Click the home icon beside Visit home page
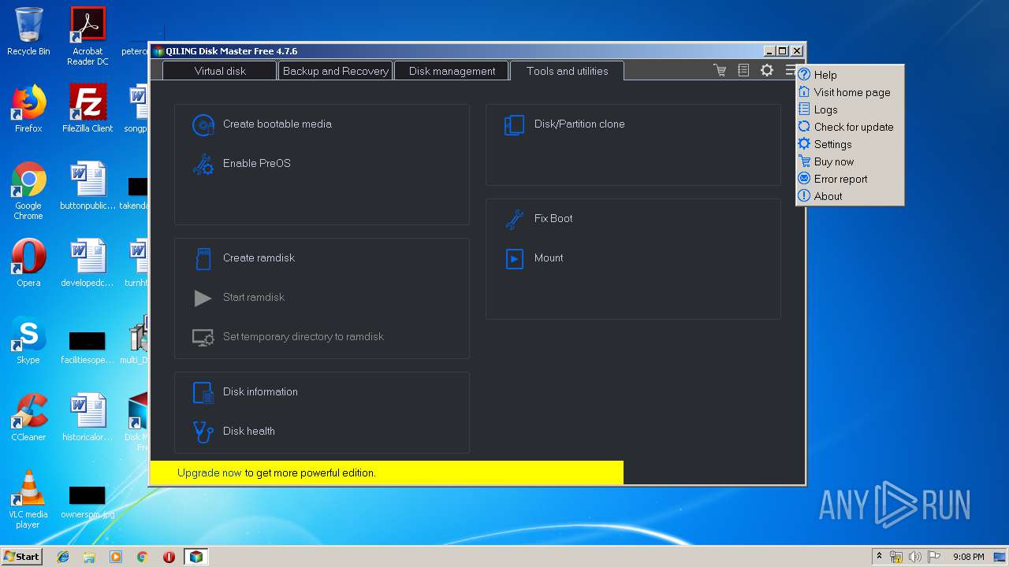 click(x=804, y=92)
